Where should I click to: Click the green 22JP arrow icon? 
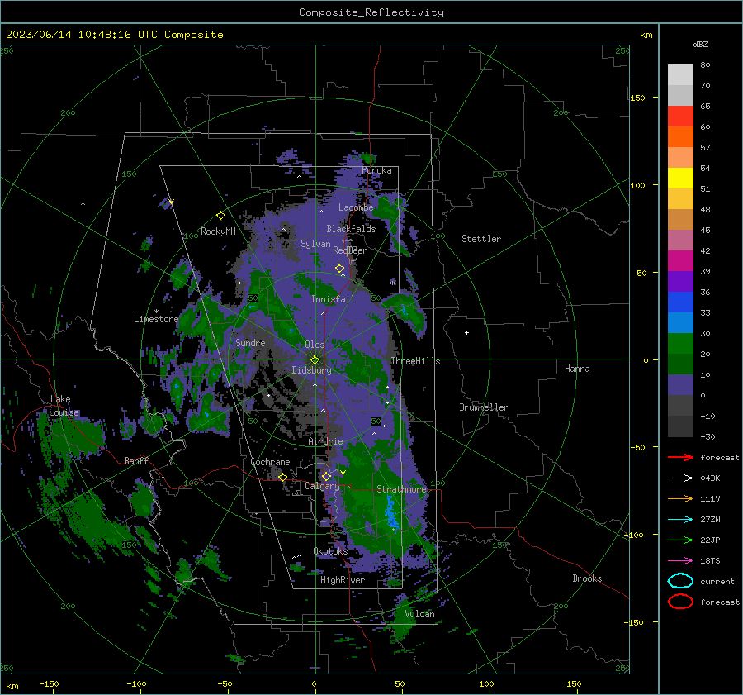(x=680, y=540)
